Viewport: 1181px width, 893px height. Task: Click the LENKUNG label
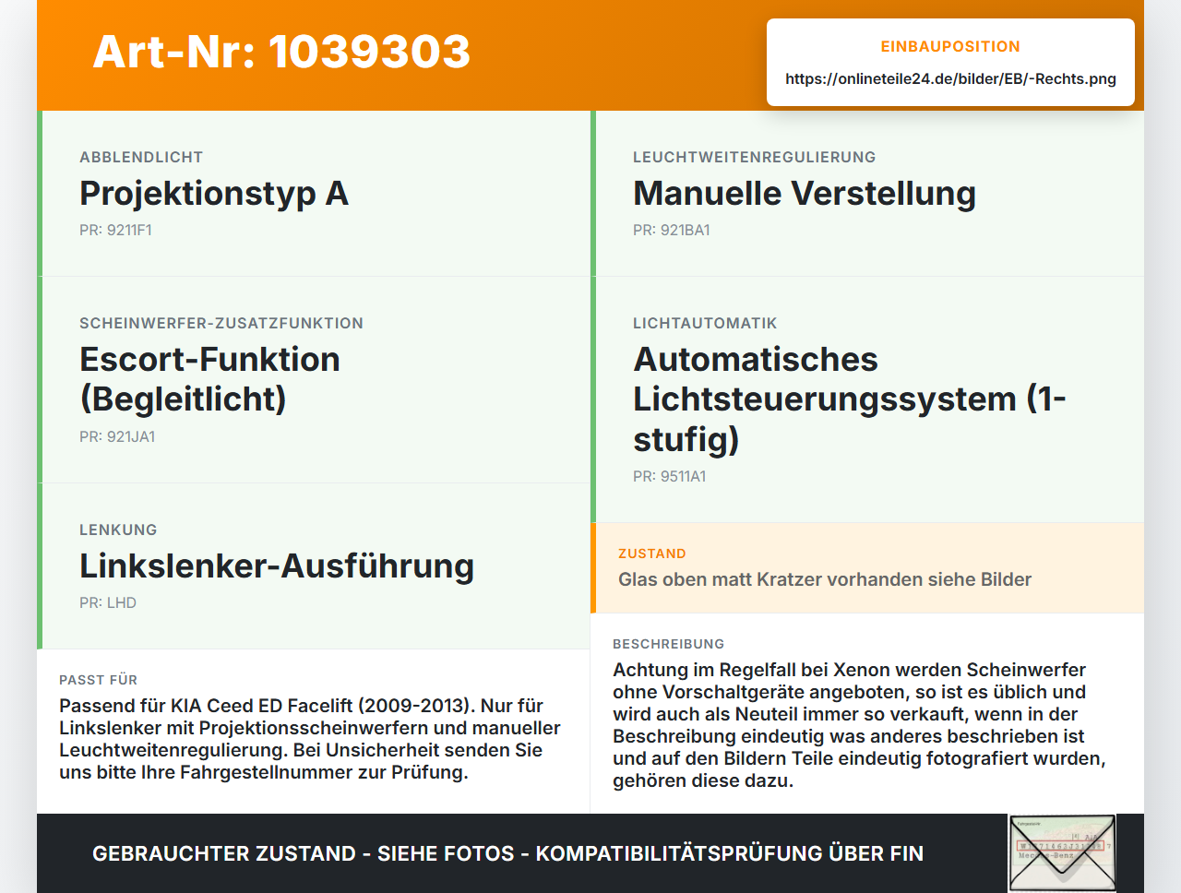(118, 530)
